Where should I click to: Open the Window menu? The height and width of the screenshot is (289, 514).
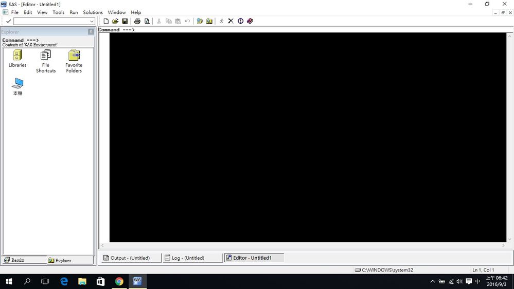point(117,12)
